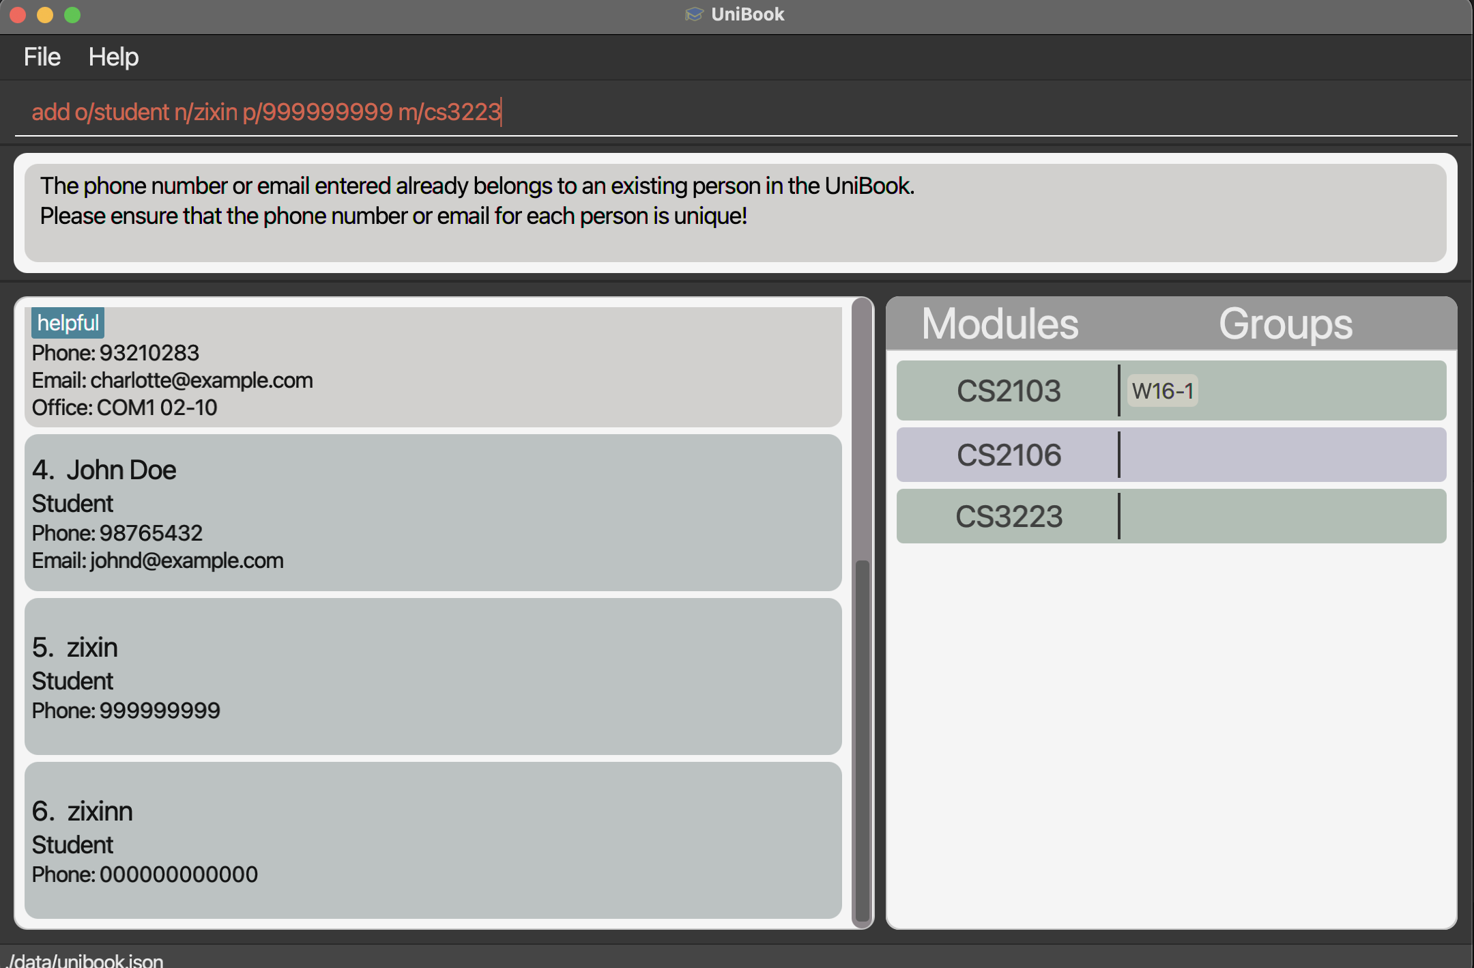Viewport: 1474px width, 968px height.
Task: Click johnd@example.com email text
Action: tap(186, 560)
